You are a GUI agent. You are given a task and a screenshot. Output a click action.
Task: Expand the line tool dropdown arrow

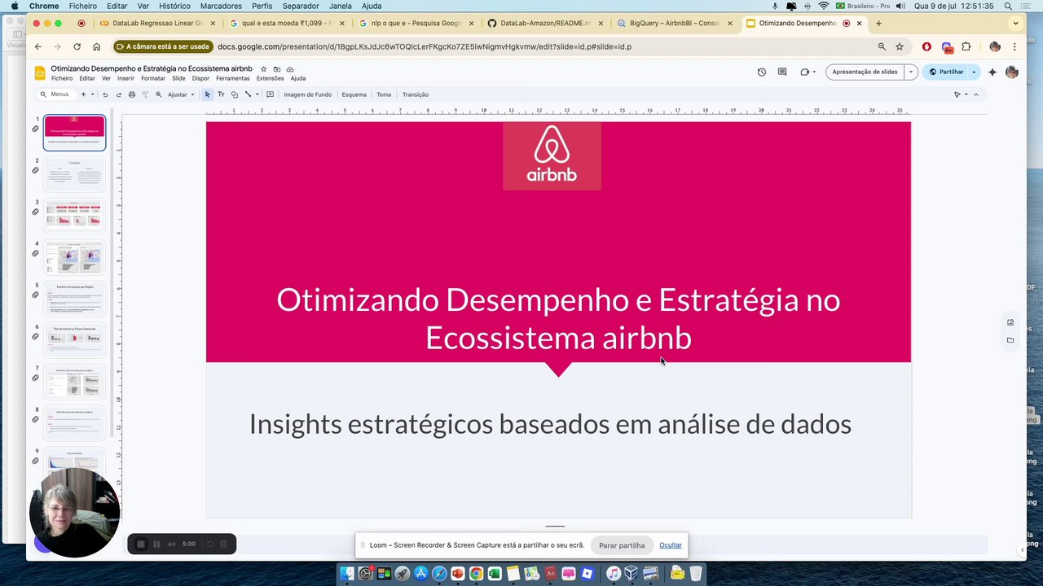point(257,94)
